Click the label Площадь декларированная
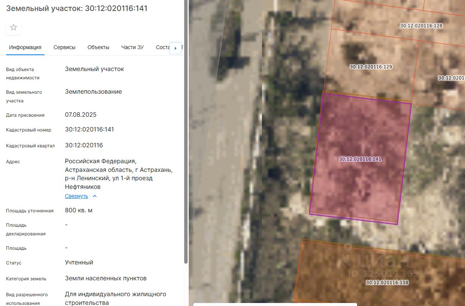 (x=26, y=229)
